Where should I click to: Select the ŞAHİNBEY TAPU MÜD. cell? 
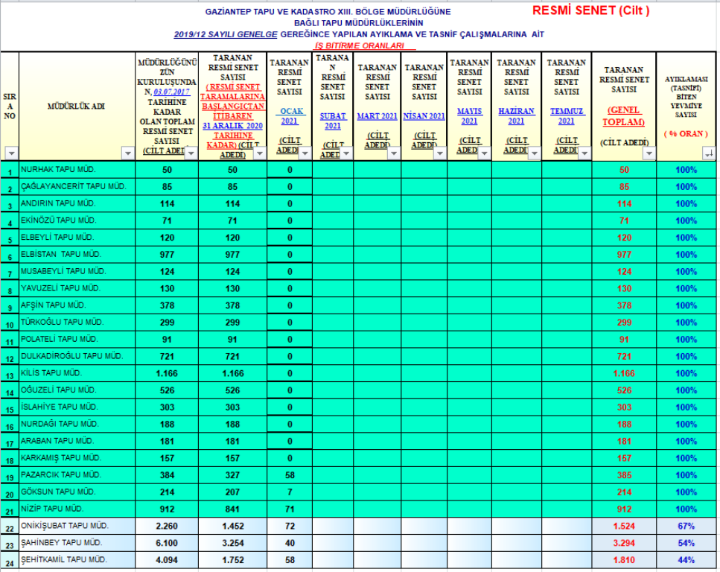(x=76, y=542)
